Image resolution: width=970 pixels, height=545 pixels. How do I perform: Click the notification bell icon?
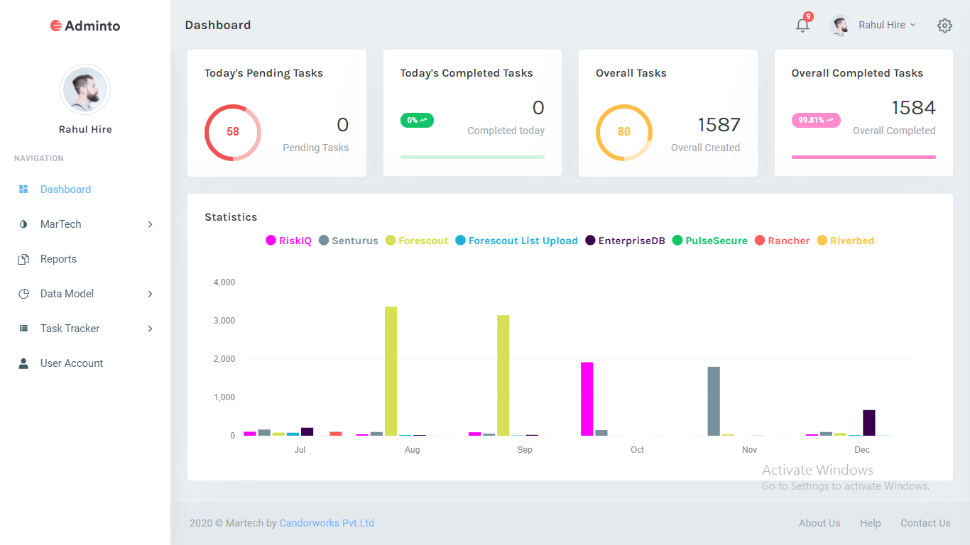click(802, 26)
